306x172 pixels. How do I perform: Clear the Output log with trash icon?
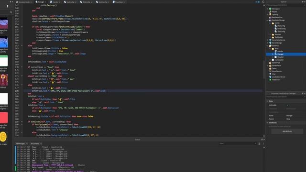click(x=259, y=143)
